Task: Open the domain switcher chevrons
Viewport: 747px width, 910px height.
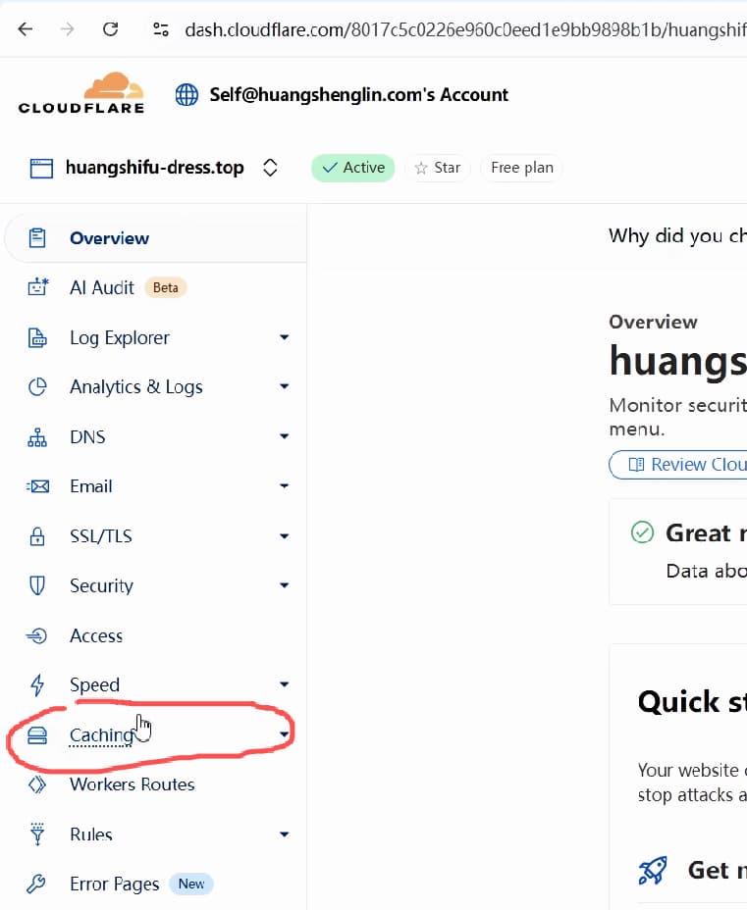Action: tap(270, 168)
